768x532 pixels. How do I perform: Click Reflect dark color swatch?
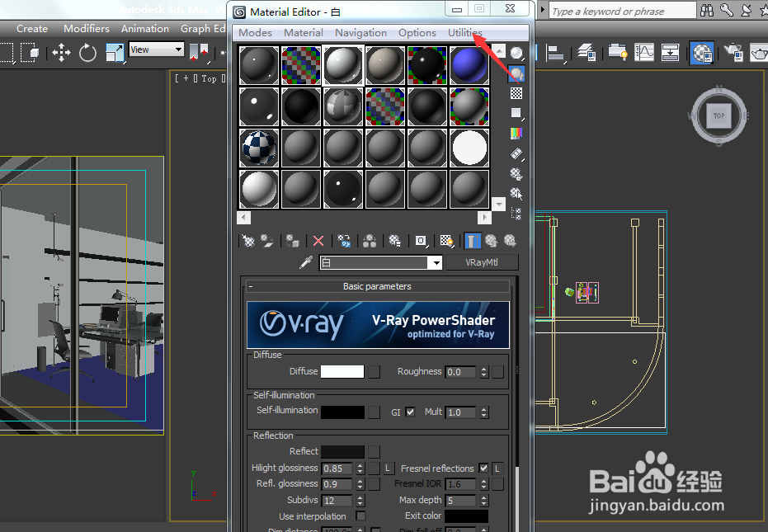342,452
